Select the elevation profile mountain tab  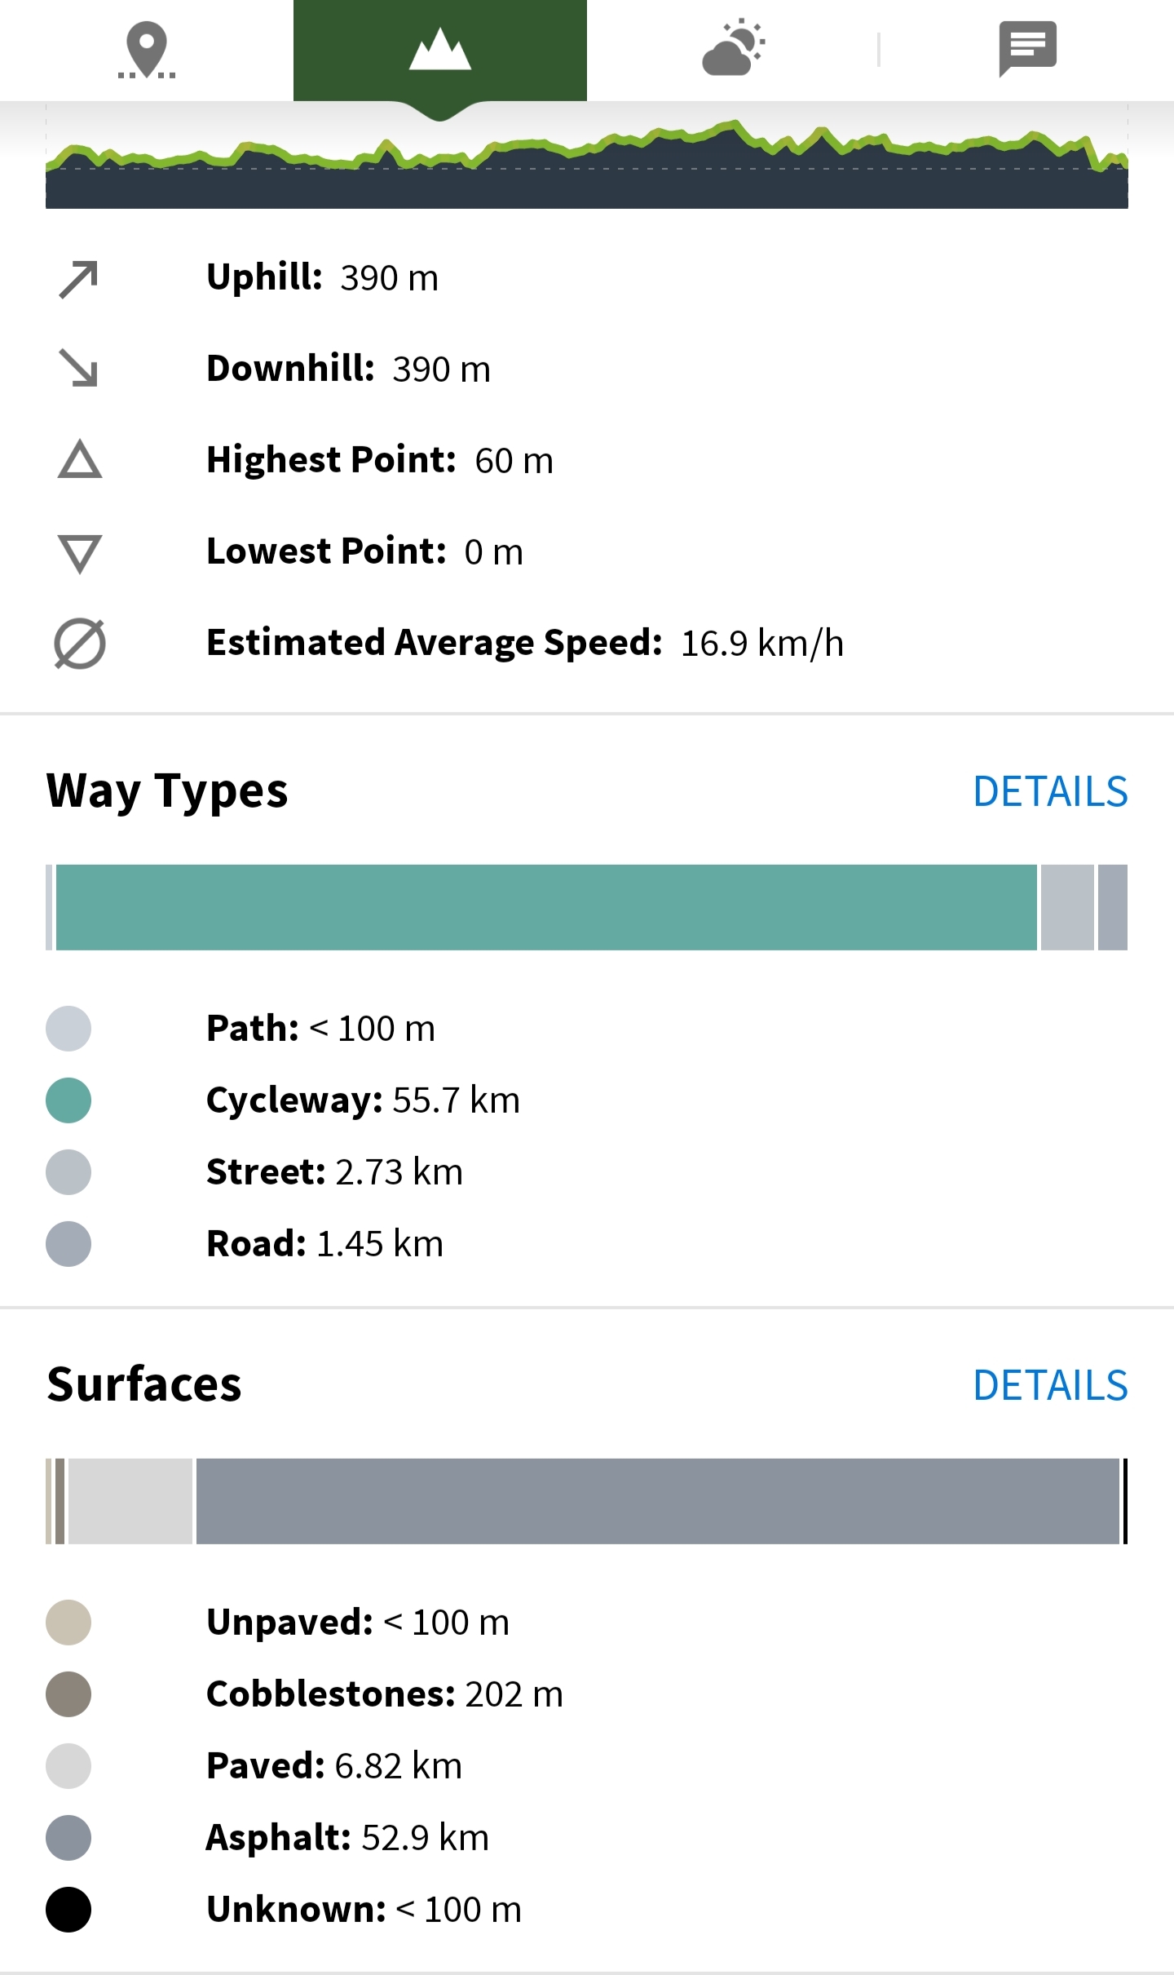click(440, 51)
